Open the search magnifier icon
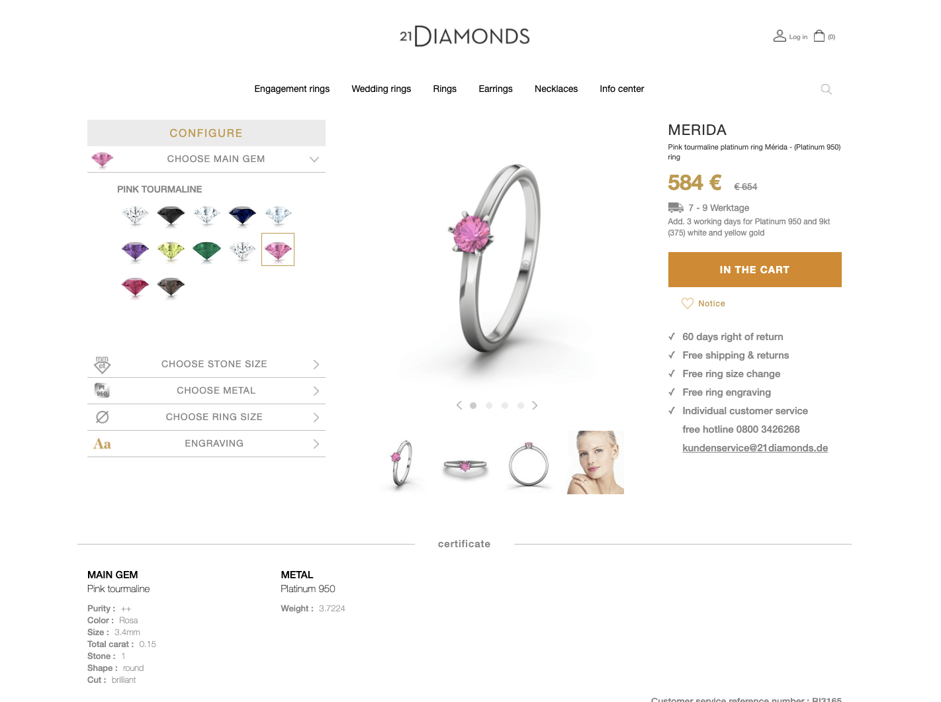The image size is (941, 702). pos(826,89)
